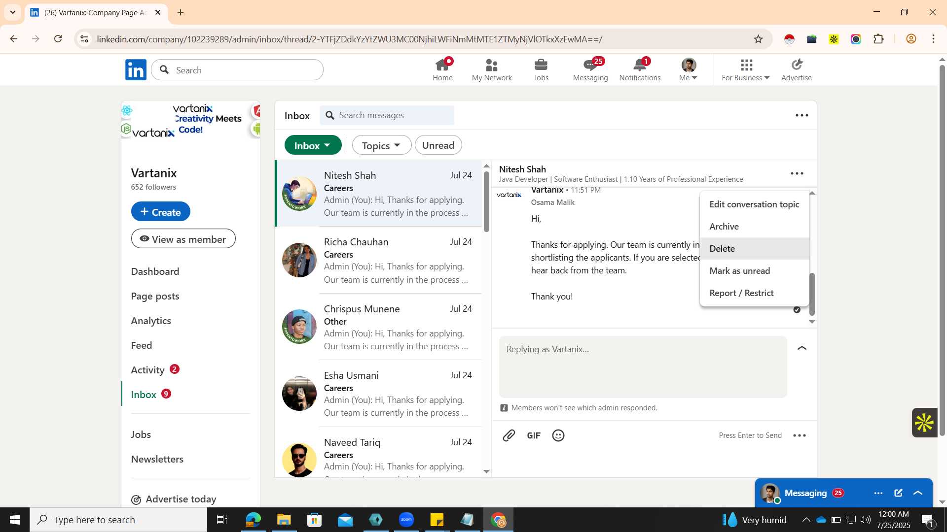Close the Vartanix Company Page tab
Image resolution: width=947 pixels, height=532 pixels.
point(158,12)
